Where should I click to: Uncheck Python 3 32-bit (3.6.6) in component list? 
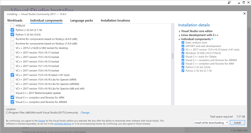click(12, 34)
